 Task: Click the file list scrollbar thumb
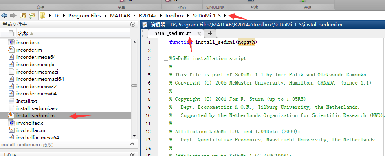tap(134, 85)
